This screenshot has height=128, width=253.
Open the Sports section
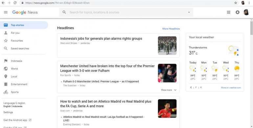15,92
